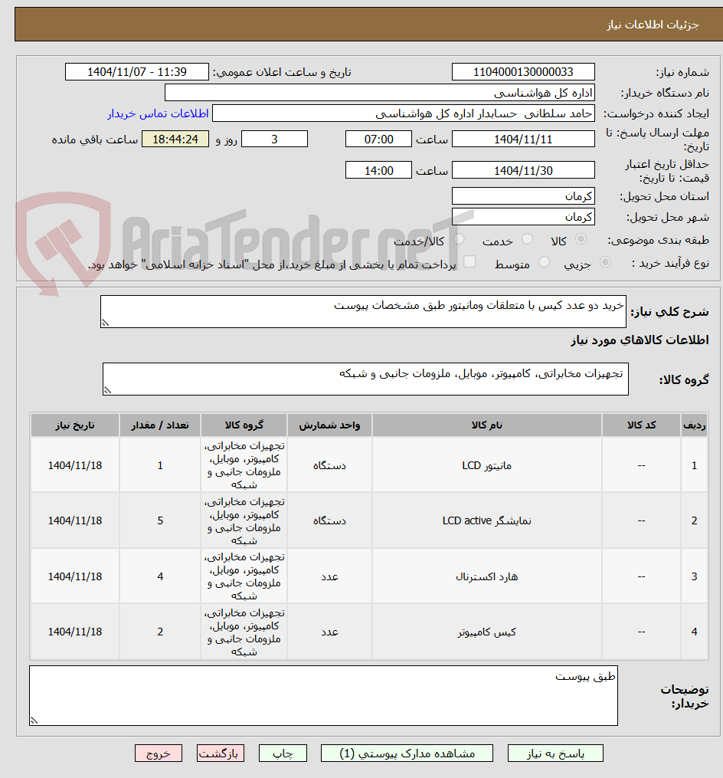The height and width of the screenshot is (778, 723).
Task: Open the اطلاعات تماس خریدار link
Action: 159,113
